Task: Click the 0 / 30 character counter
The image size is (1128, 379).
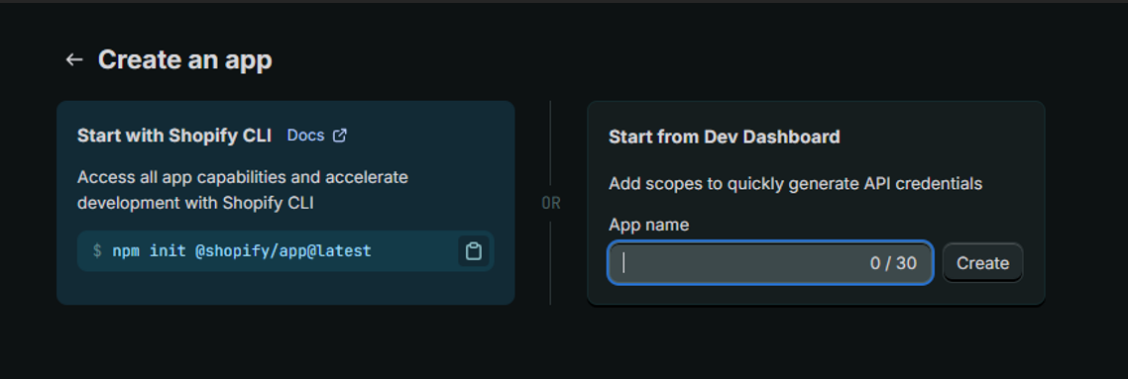Action: pos(893,263)
